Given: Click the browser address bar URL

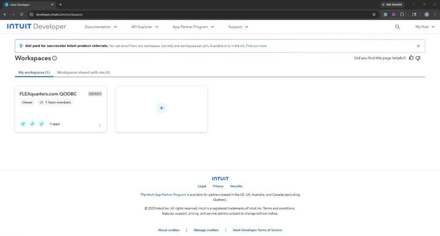Looking at the screenshot, I should (x=59, y=14).
